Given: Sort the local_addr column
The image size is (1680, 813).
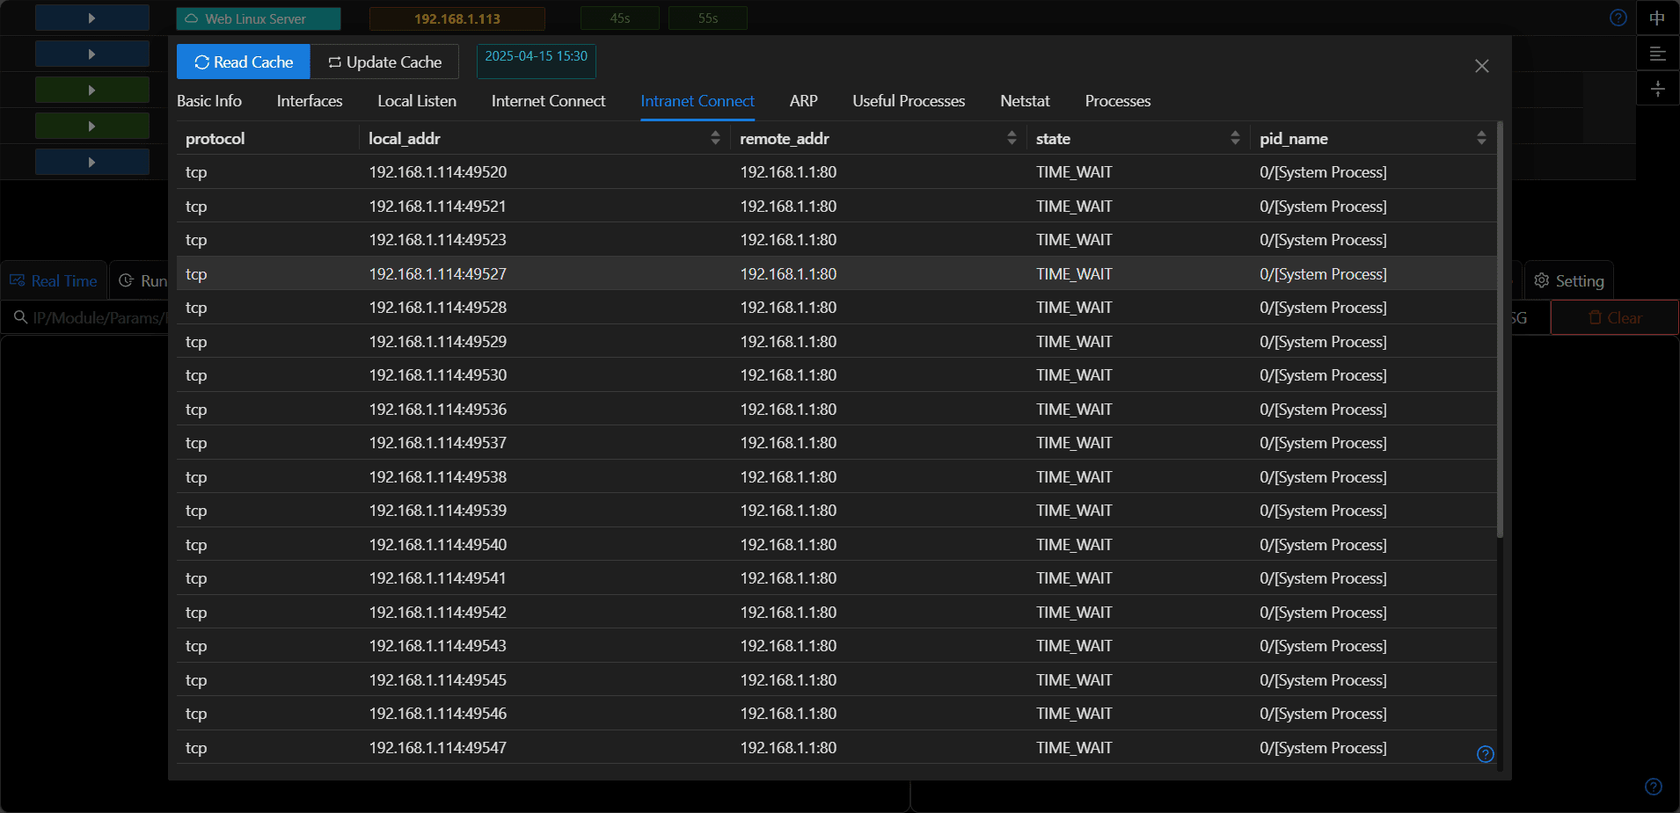Looking at the screenshot, I should tap(715, 138).
